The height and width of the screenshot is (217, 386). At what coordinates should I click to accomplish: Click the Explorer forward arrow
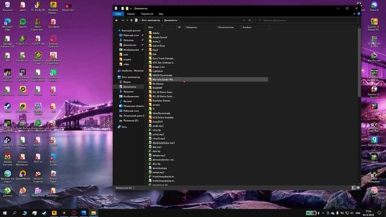click(x=122, y=20)
